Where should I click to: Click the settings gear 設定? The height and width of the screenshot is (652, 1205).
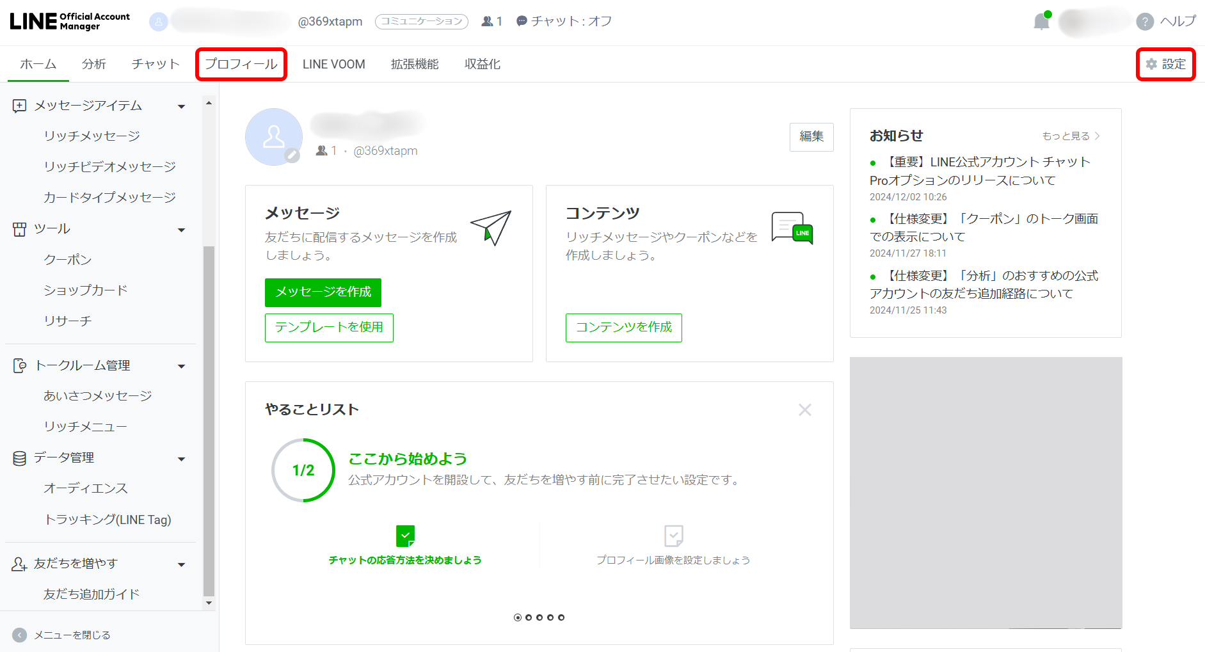(1165, 64)
